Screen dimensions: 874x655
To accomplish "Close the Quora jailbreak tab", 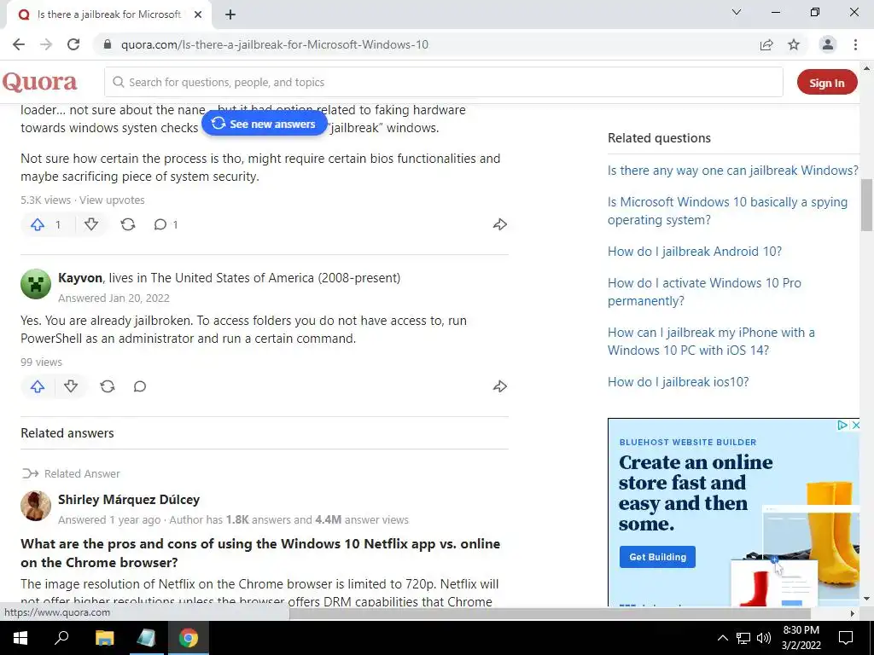I will coord(198,14).
